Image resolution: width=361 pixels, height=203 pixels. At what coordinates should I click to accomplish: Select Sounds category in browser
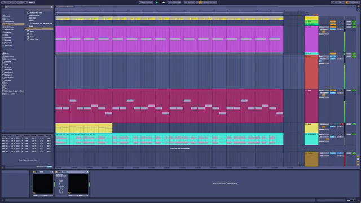coord(7,16)
